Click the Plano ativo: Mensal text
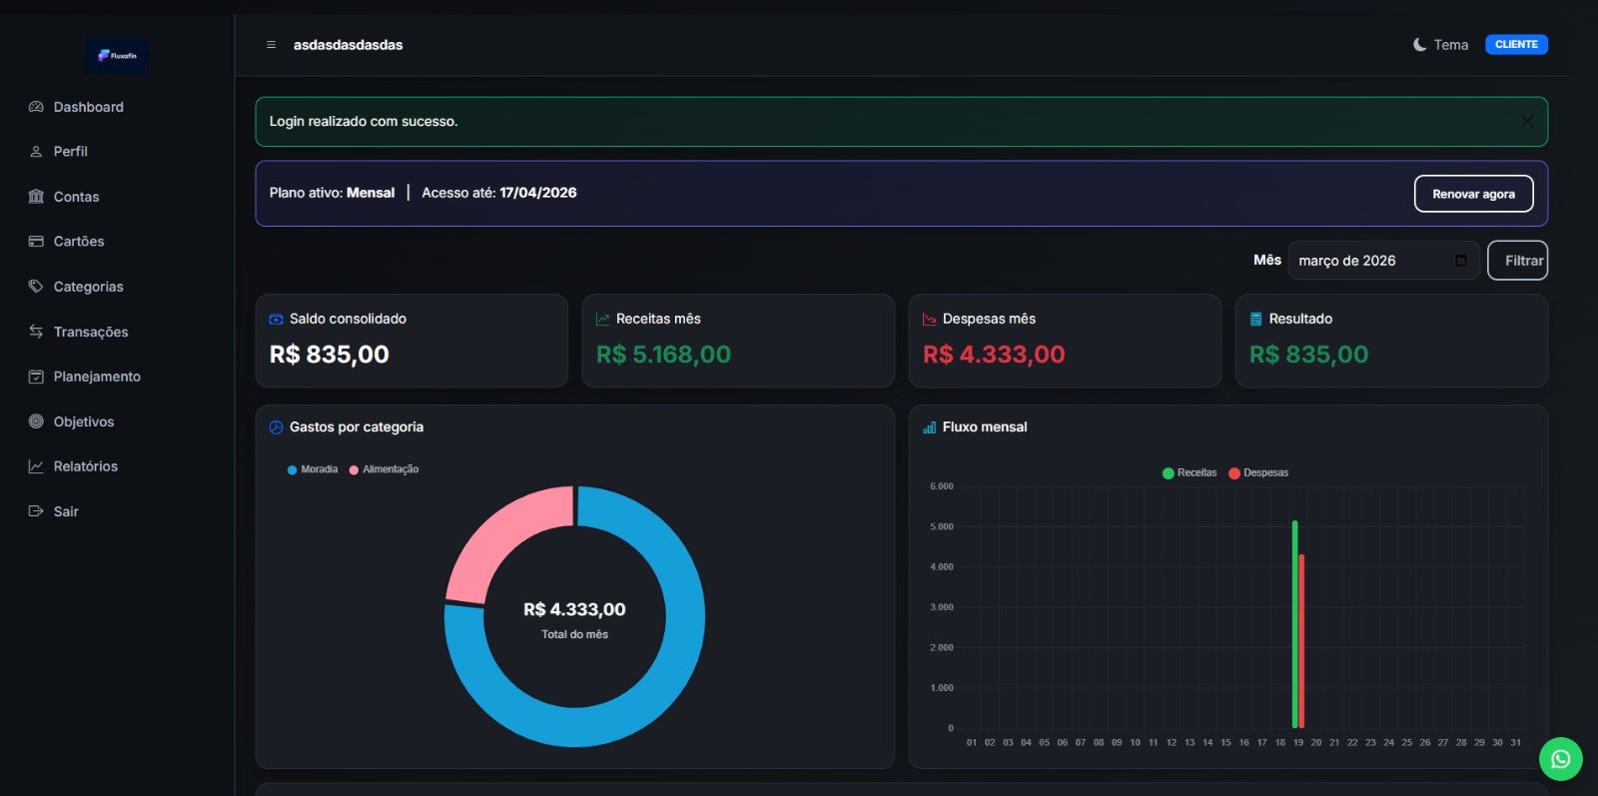 [x=332, y=193]
